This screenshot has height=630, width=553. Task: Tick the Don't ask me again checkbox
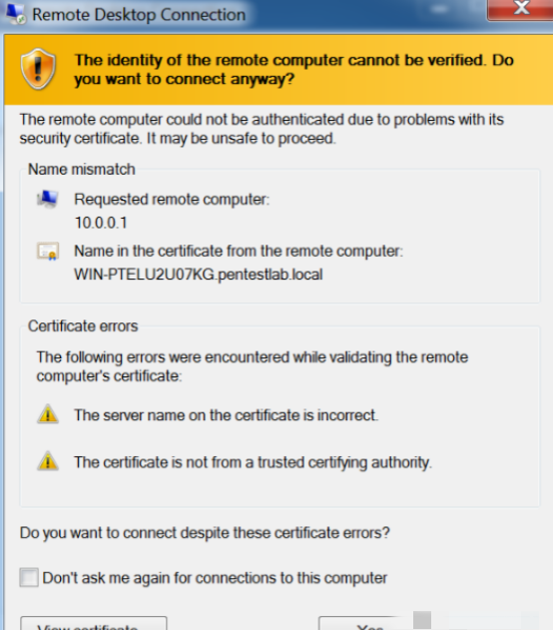coord(29,578)
